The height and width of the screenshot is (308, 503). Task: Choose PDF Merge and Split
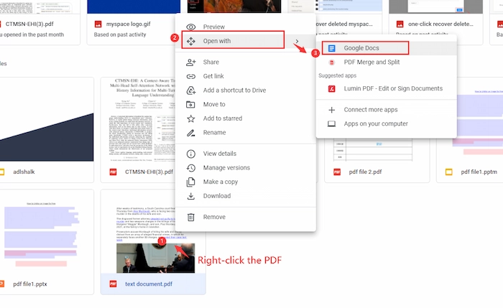[387, 62]
